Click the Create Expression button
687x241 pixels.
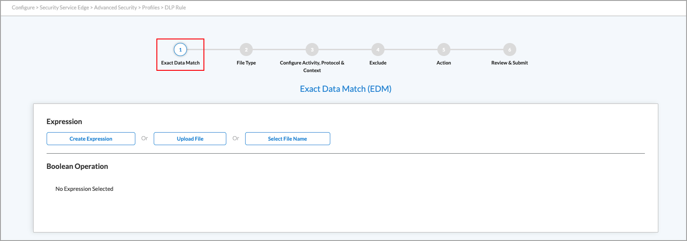(x=91, y=139)
